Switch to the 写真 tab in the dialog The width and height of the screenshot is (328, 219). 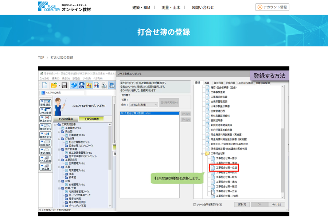click(206, 83)
